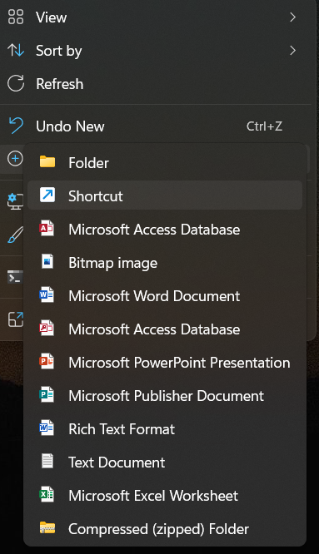Select first Microsoft Access Database entry
Image resolution: width=319 pixels, height=554 pixels.
tap(165, 230)
